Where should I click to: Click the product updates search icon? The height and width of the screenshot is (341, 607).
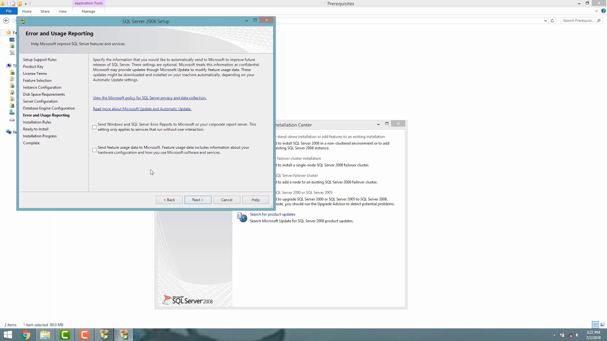pyautogui.click(x=242, y=217)
